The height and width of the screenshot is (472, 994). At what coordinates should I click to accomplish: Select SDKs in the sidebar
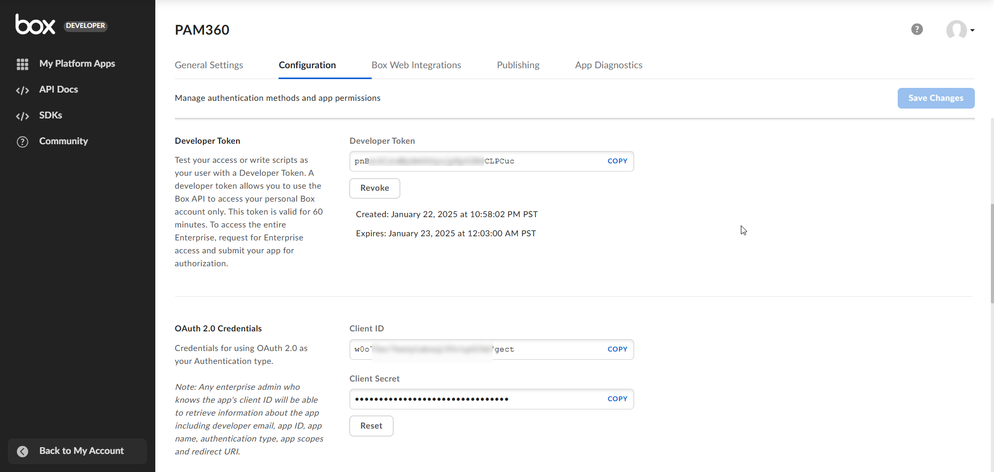pyautogui.click(x=50, y=115)
